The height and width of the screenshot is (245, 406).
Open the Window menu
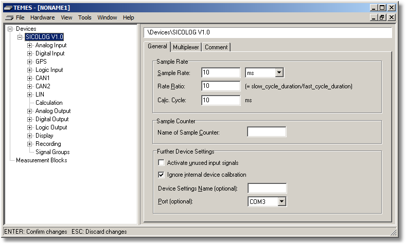107,17
